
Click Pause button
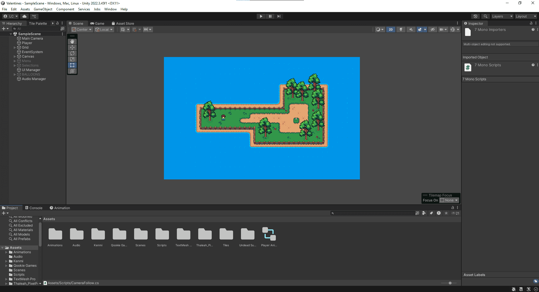[x=270, y=16]
